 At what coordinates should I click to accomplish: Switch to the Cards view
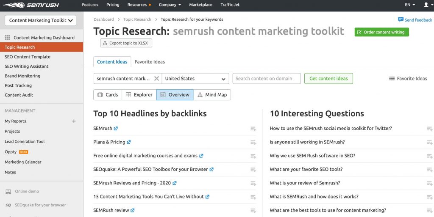pyautogui.click(x=108, y=95)
